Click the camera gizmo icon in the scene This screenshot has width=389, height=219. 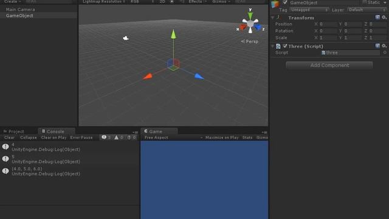(x=126, y=38)
